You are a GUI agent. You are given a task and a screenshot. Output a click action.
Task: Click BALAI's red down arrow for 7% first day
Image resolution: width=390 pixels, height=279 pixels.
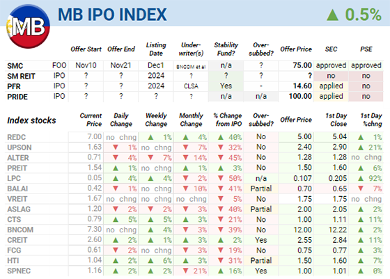coord(361,189)
